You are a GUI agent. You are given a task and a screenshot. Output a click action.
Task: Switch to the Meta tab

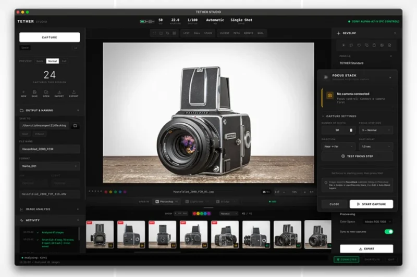point(237,33)
